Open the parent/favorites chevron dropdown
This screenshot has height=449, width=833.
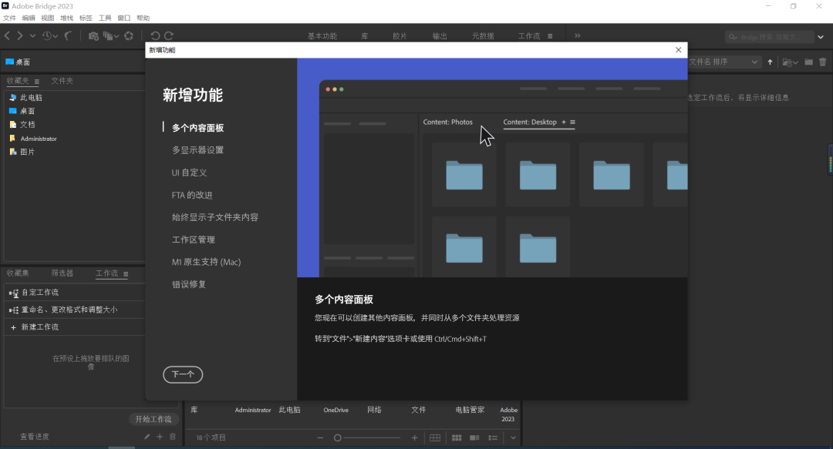(x=32, y=35)
